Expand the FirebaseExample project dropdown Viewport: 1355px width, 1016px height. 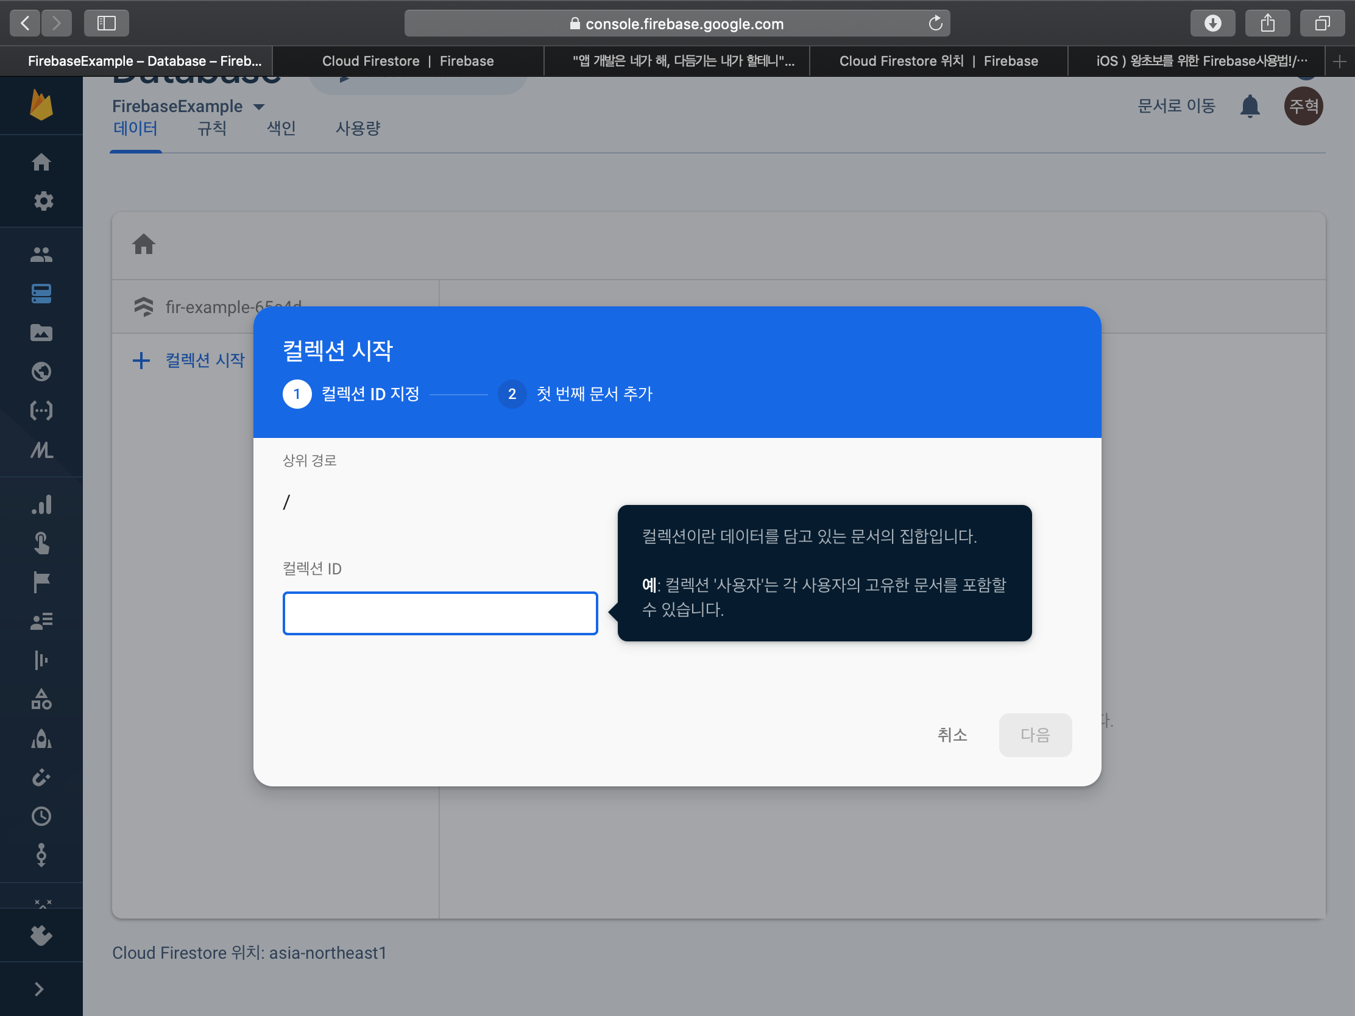click(258, 107)
